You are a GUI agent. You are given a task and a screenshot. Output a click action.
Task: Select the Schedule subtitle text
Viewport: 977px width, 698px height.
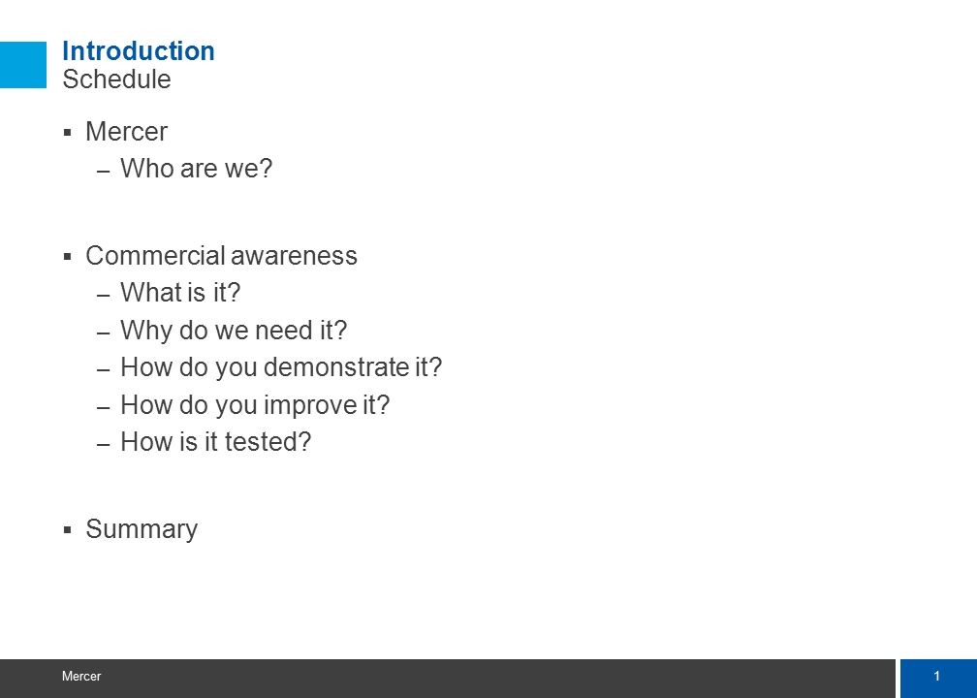click(116, 79)
